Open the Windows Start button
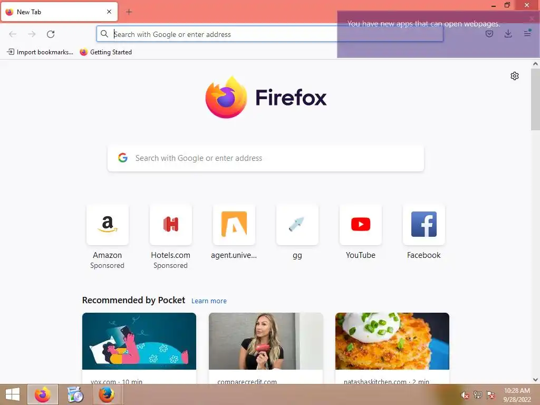 click(13, 394)
